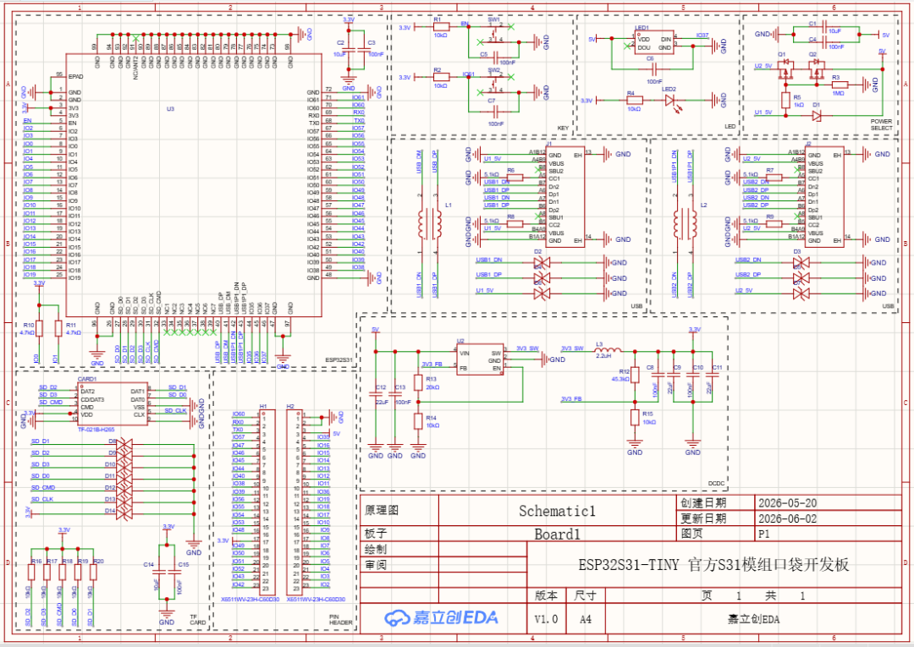Click the 嘉立创EDA cloud logo
The image size is (914, 647).
click(x=441, y=618)
